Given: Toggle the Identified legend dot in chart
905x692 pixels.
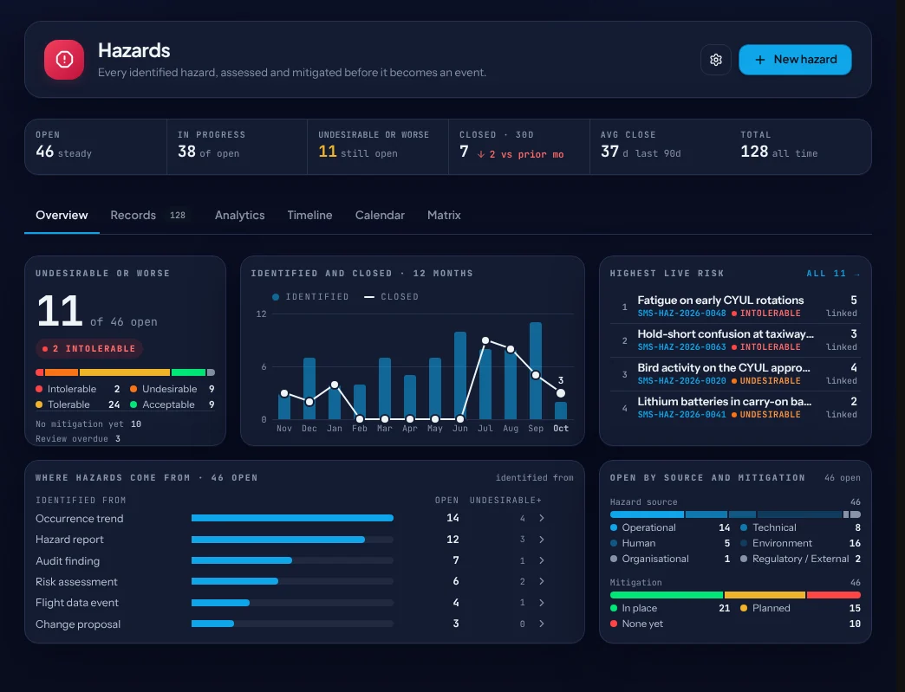Looking at the screenshot, I should [276, 297].
